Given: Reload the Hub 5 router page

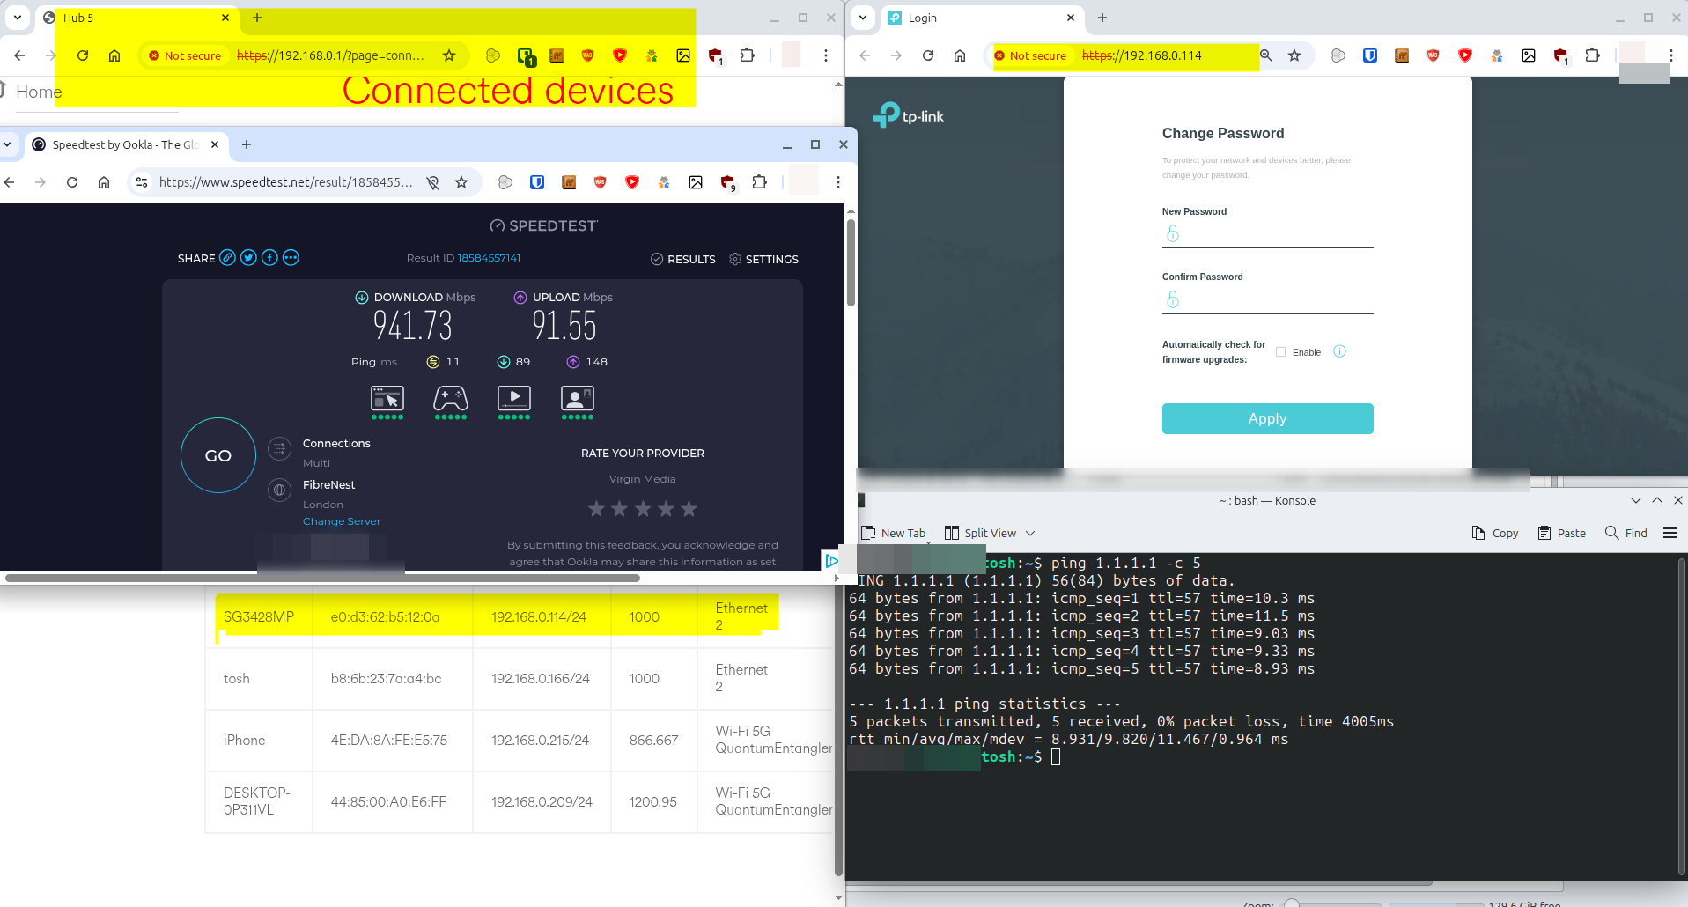Looking at the screenshot, I should click(x=83, y=55).
